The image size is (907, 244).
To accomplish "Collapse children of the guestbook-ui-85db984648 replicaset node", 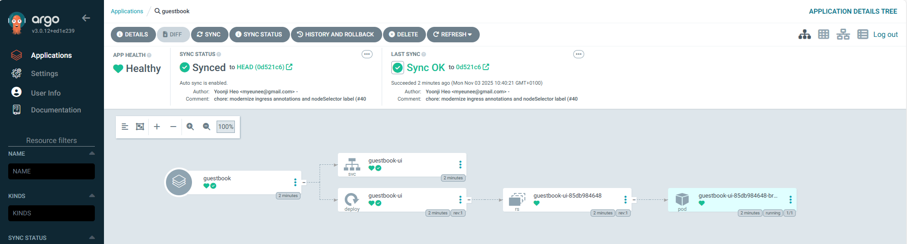I will (634, 200).
